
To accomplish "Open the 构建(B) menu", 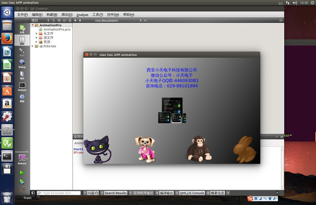I will coord(52,15).
